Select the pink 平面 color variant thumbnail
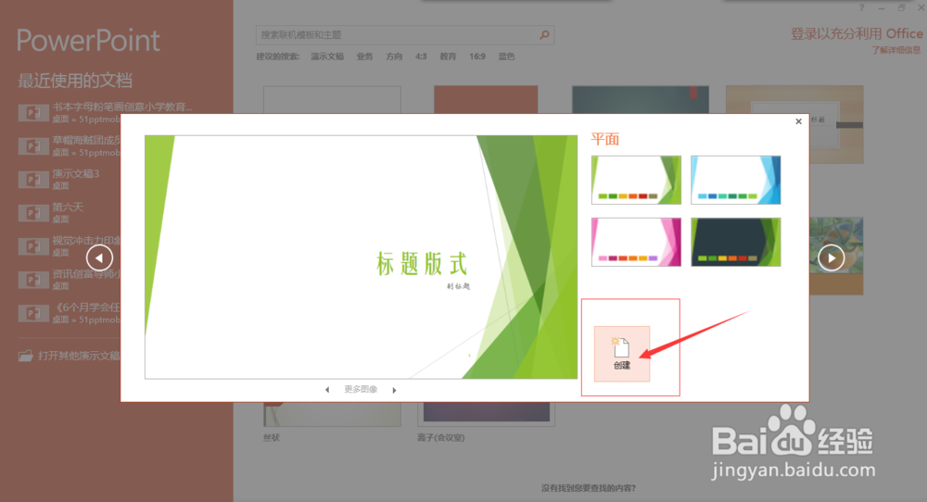 pyautogui.click(x=636, y=242)
